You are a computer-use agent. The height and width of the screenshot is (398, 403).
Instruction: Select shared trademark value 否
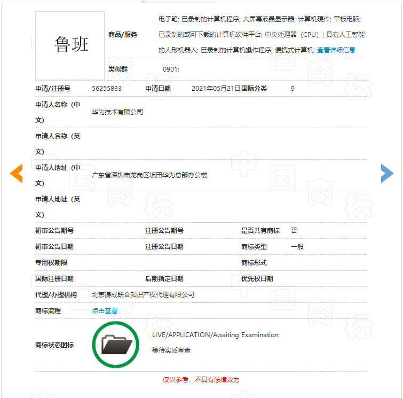pyautogui.click(x=294, y=230)
